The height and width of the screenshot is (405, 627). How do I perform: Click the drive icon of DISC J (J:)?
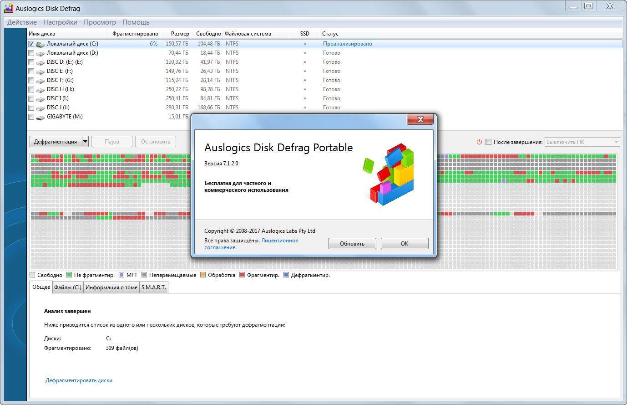point(40,108)
